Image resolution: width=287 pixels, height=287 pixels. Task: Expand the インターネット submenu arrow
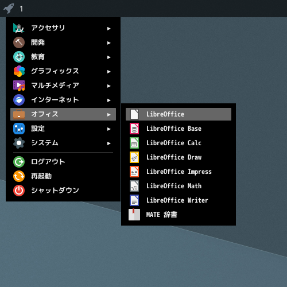click(109, 100)
